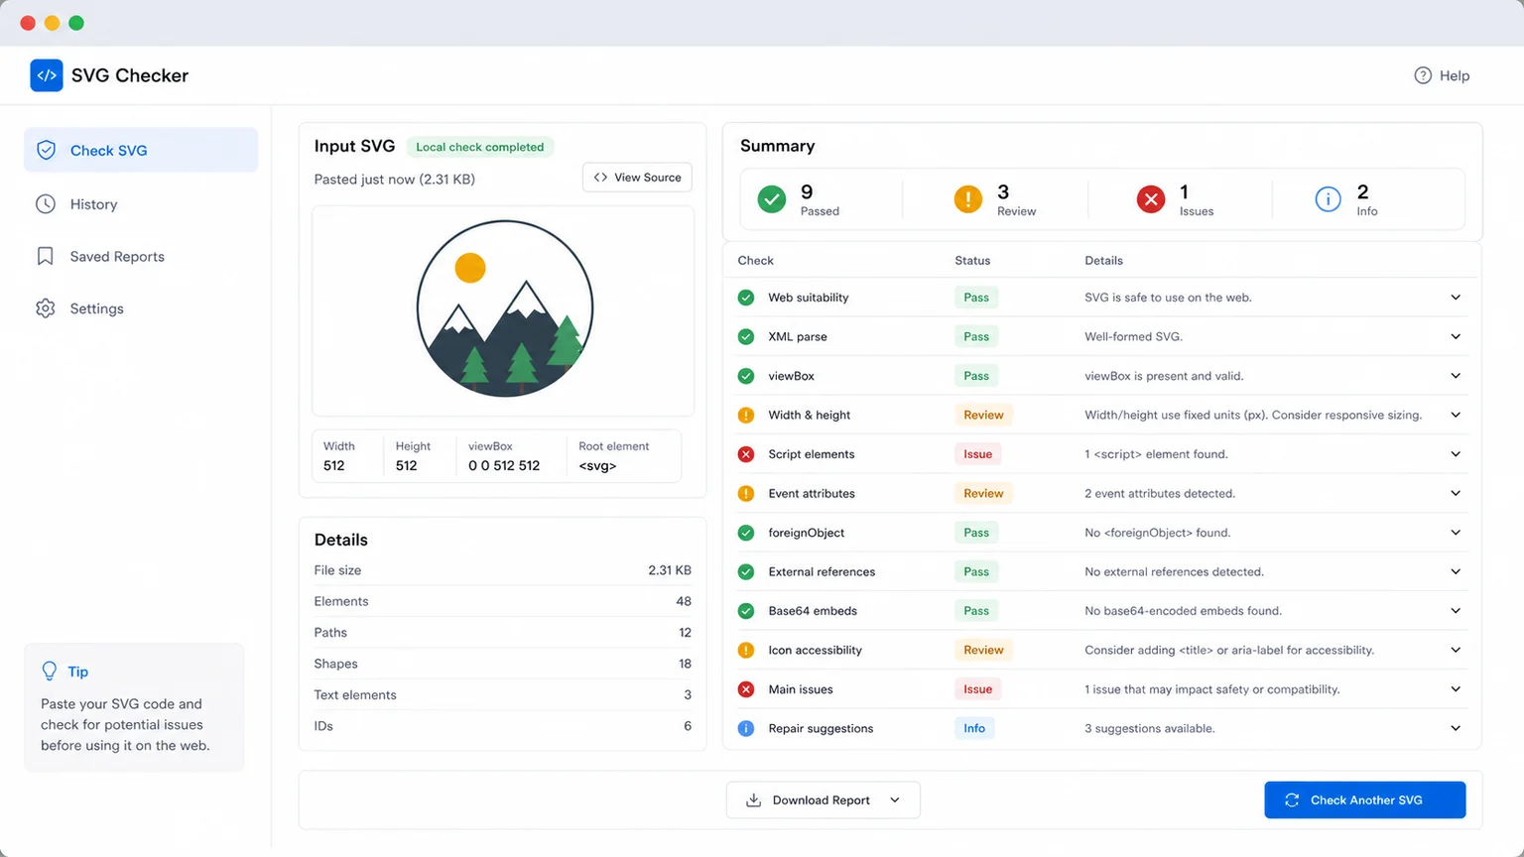
Task: Expand the Script elements row chevron
Action: [x=1456, y=454]
